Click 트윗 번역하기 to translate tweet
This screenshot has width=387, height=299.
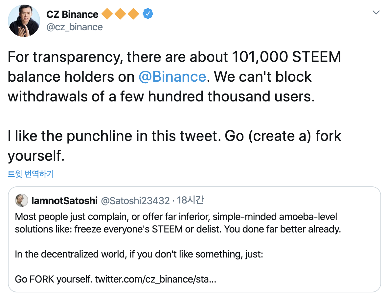pyautogui.click(x=31, y=174)
